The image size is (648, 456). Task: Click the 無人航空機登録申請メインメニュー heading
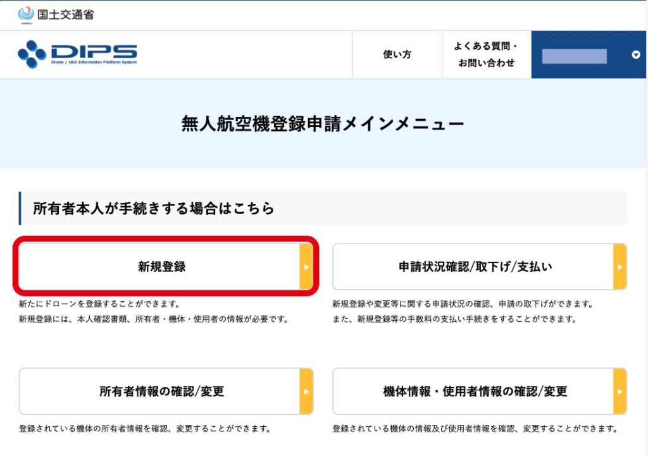point(323,123)
